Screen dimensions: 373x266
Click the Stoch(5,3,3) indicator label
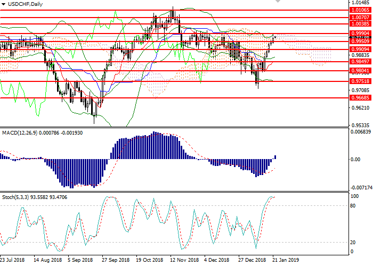coord(18,197)
